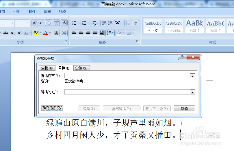Screen dimensions: 234x151
Task: Click the 替换(R) button
Action: click(89, 108)
